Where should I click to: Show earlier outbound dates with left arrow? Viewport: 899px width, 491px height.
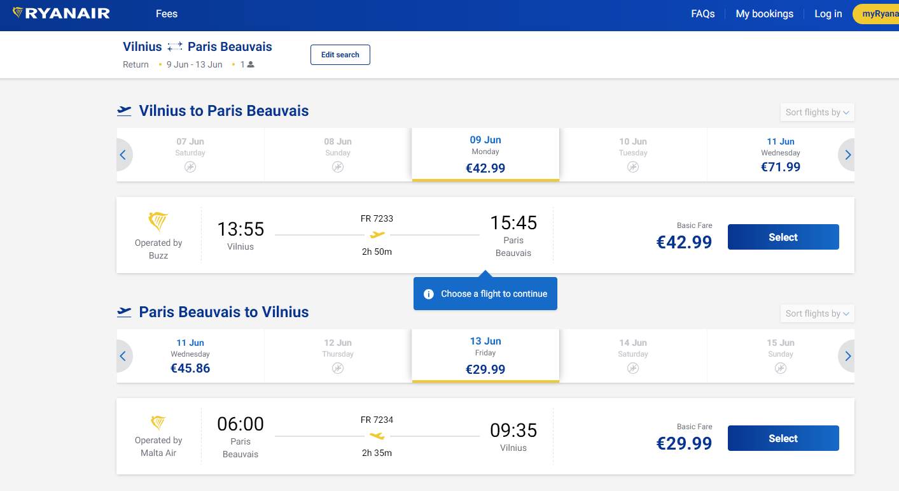click(123, 155)
